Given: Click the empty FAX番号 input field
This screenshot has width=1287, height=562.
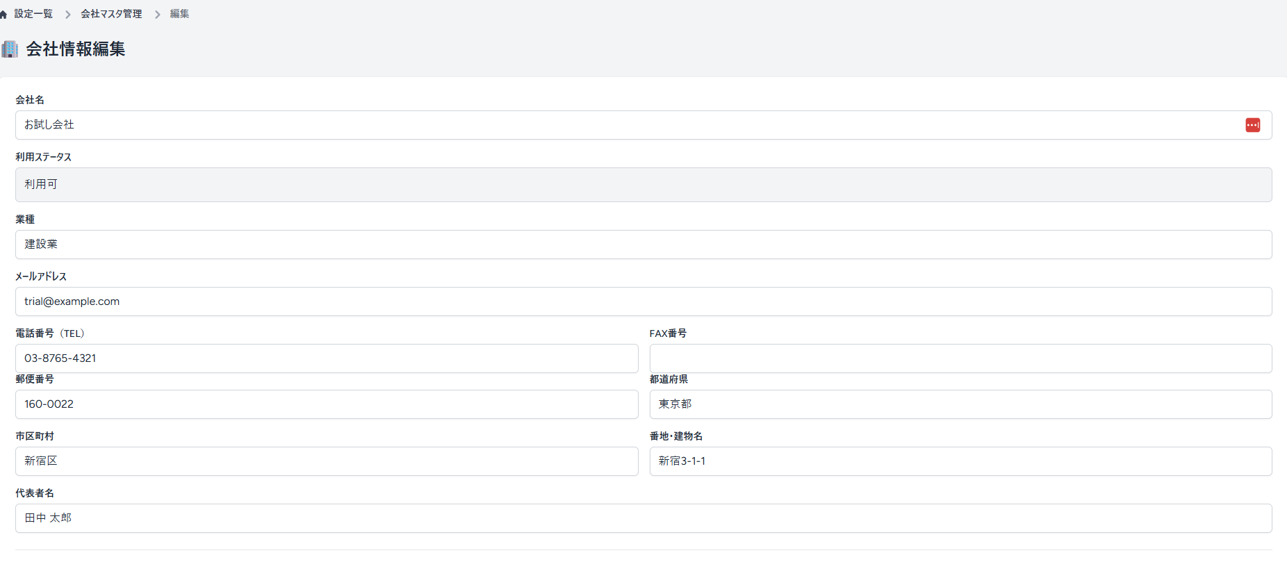Looking at the screenshot, I should click(960, 358).
